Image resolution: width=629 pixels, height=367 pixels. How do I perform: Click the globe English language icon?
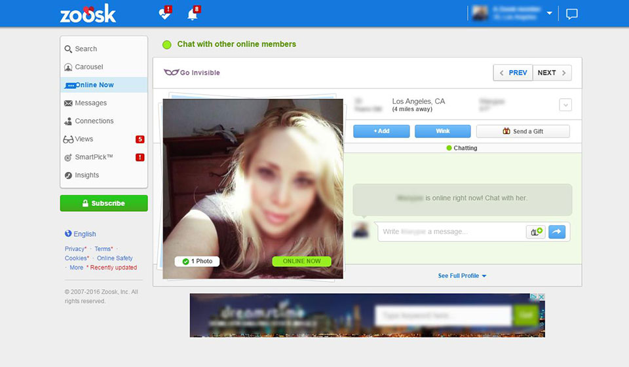coord(68,234)
